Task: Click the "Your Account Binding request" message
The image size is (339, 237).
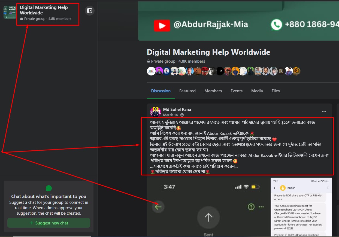Action: click(x=299, y=217)
